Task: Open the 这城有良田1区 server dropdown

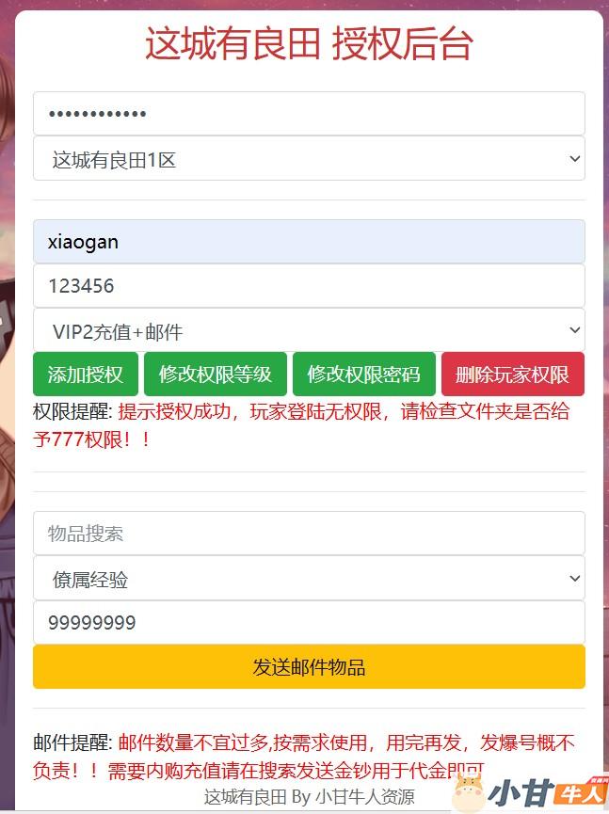Action: coord(309,159)
